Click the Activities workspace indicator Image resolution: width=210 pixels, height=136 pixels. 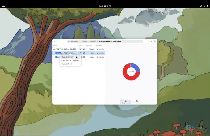coord(4,6)
